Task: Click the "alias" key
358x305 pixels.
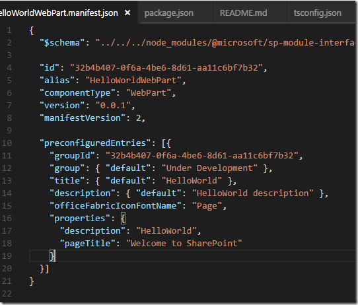Action: (x=57, y=81)
